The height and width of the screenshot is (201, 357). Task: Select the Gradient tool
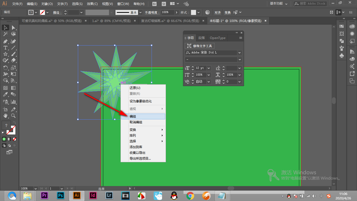[x=14, y=88]
